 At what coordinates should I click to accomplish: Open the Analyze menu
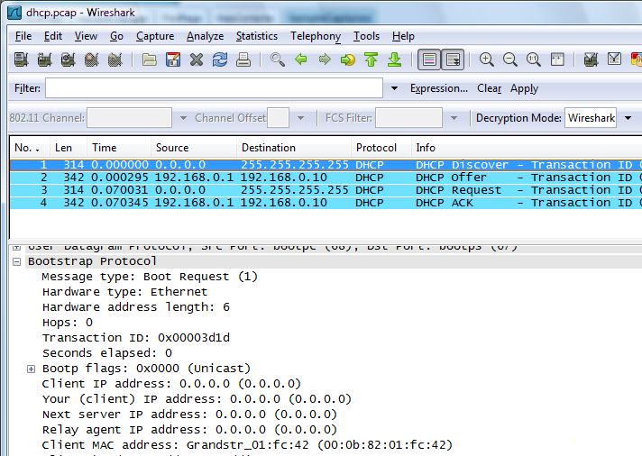tap(205, 36)
